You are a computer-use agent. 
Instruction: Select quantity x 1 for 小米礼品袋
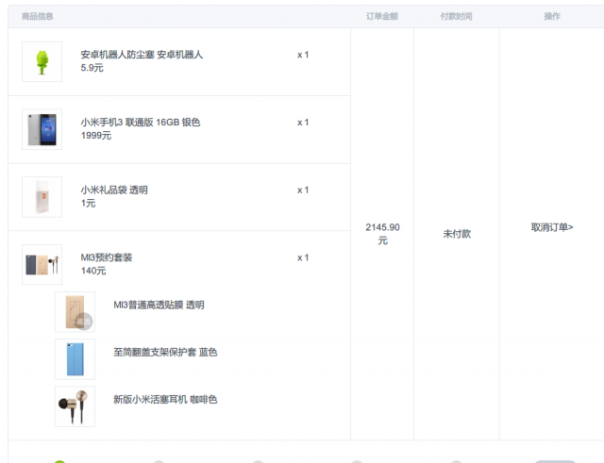pos(303,190)
